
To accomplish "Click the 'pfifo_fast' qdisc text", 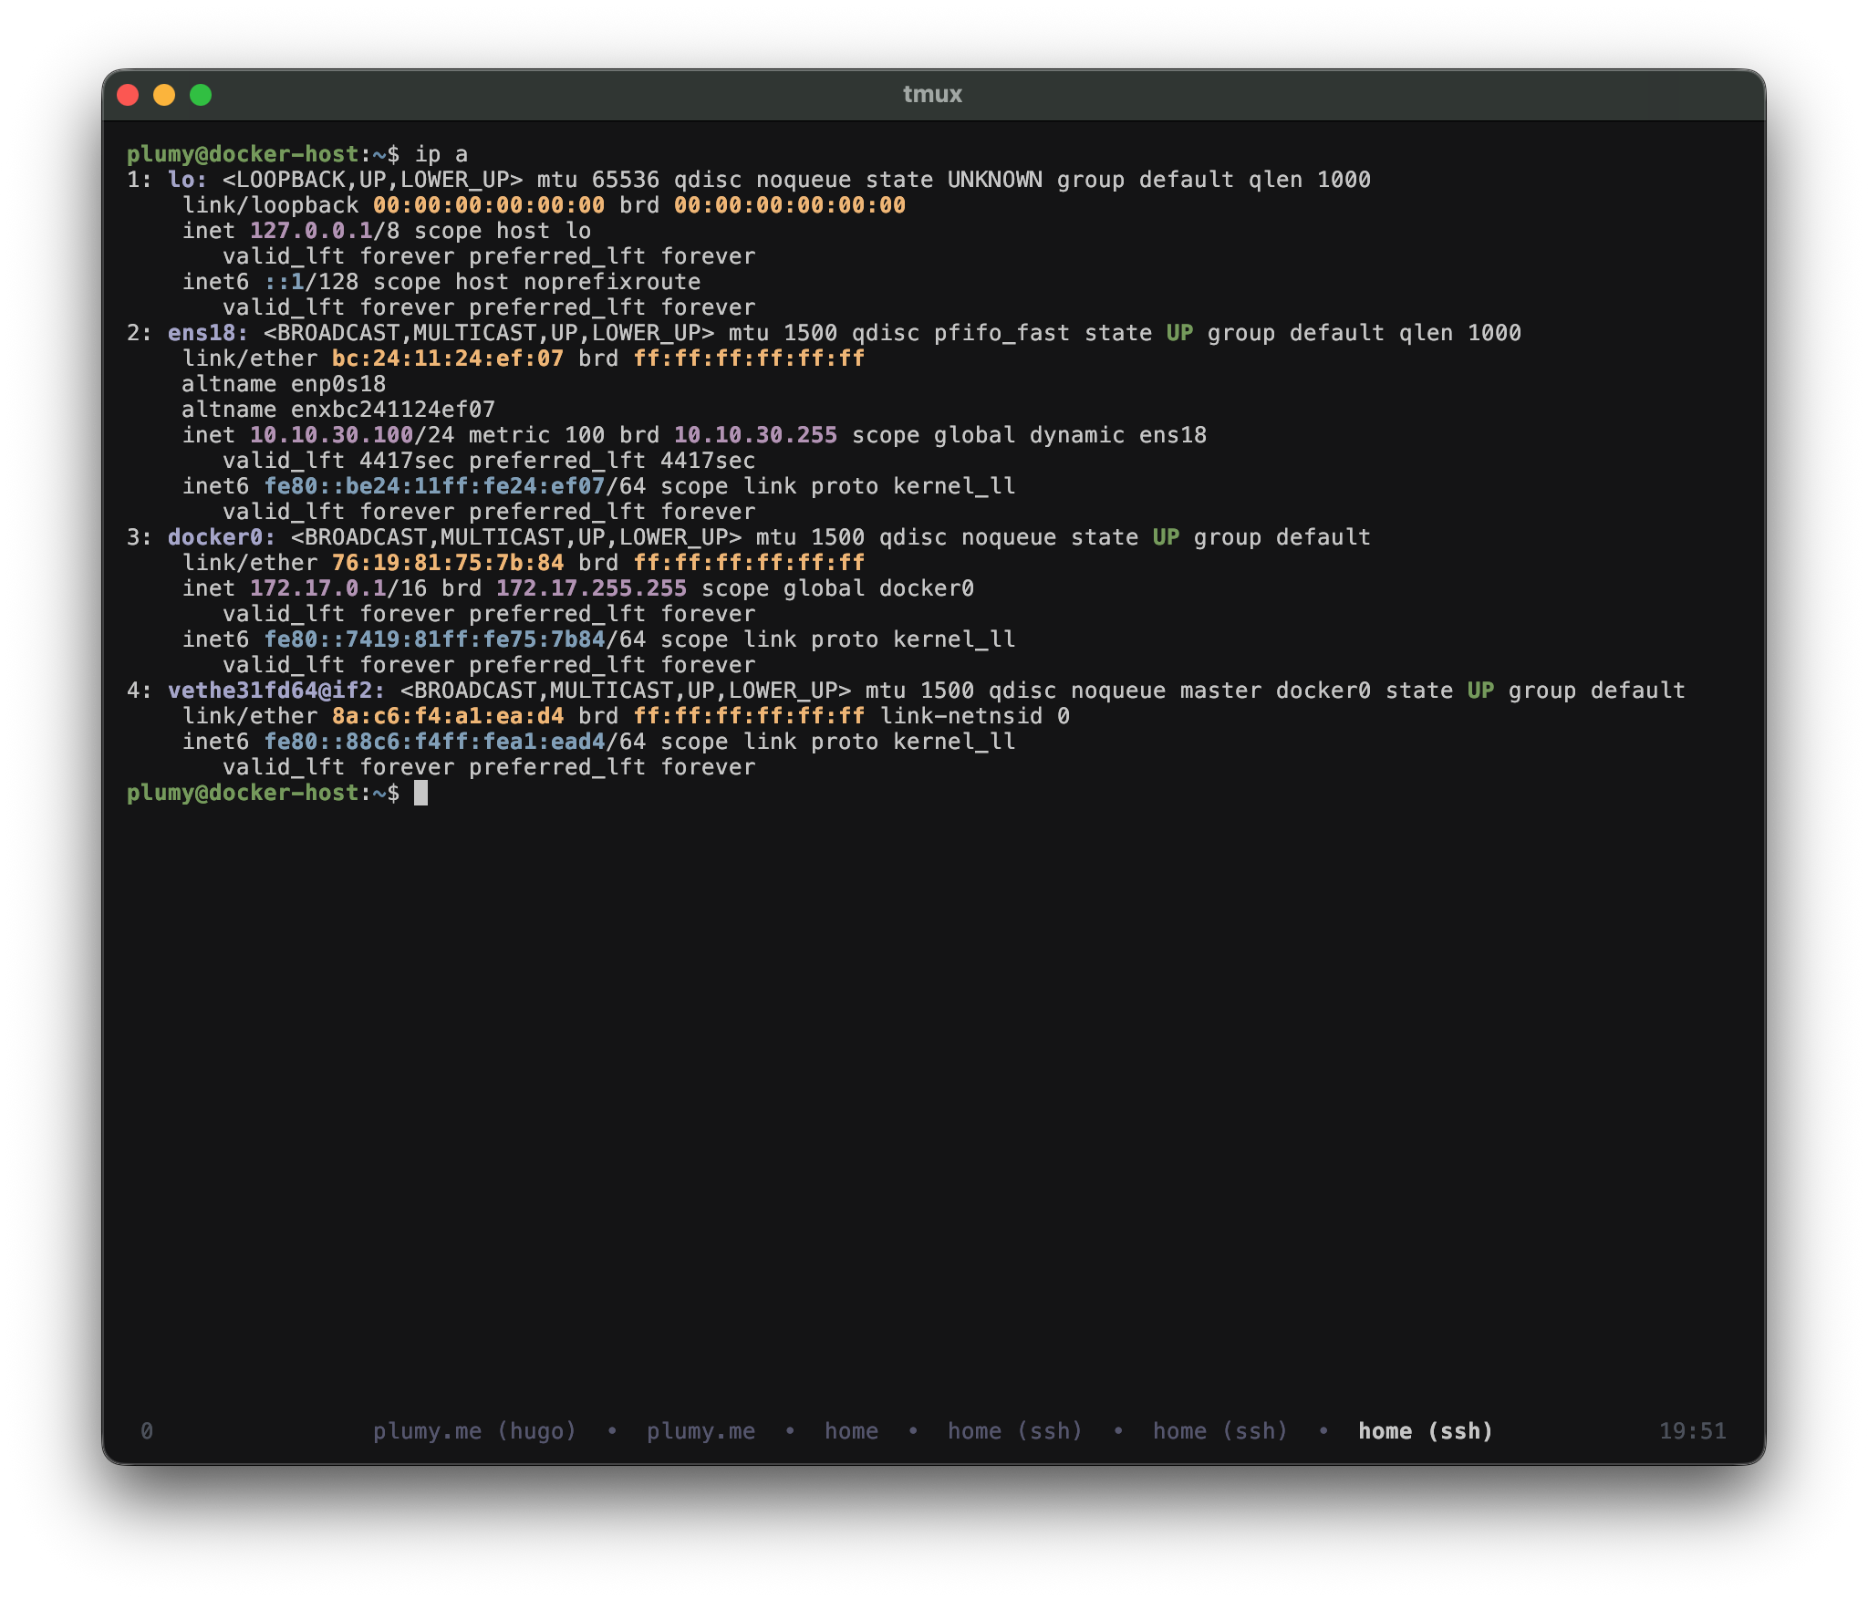I will [x=1001, y=333].
